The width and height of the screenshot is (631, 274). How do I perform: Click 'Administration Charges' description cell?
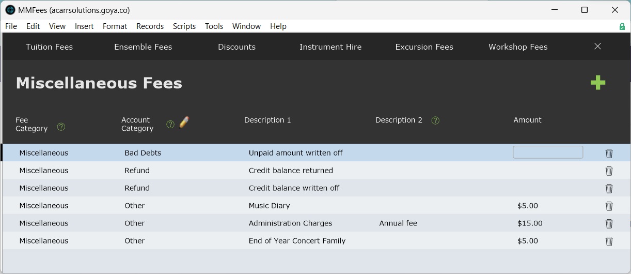pyautogui.click(x=291, y=223)
